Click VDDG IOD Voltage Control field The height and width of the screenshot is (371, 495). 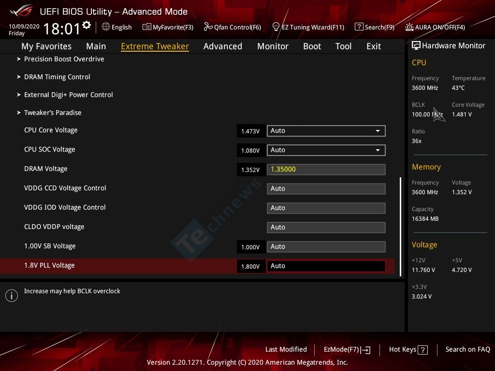326,208
